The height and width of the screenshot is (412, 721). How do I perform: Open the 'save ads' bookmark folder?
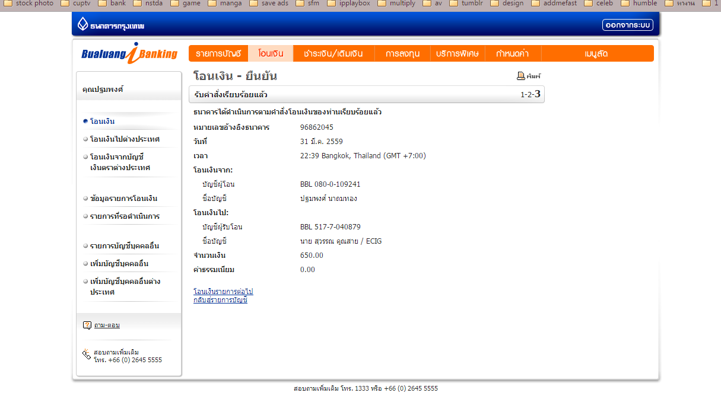coord(269,4)
